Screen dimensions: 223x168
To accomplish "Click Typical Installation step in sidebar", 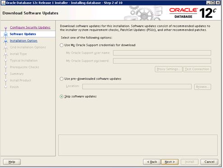I will coord(24,61).
